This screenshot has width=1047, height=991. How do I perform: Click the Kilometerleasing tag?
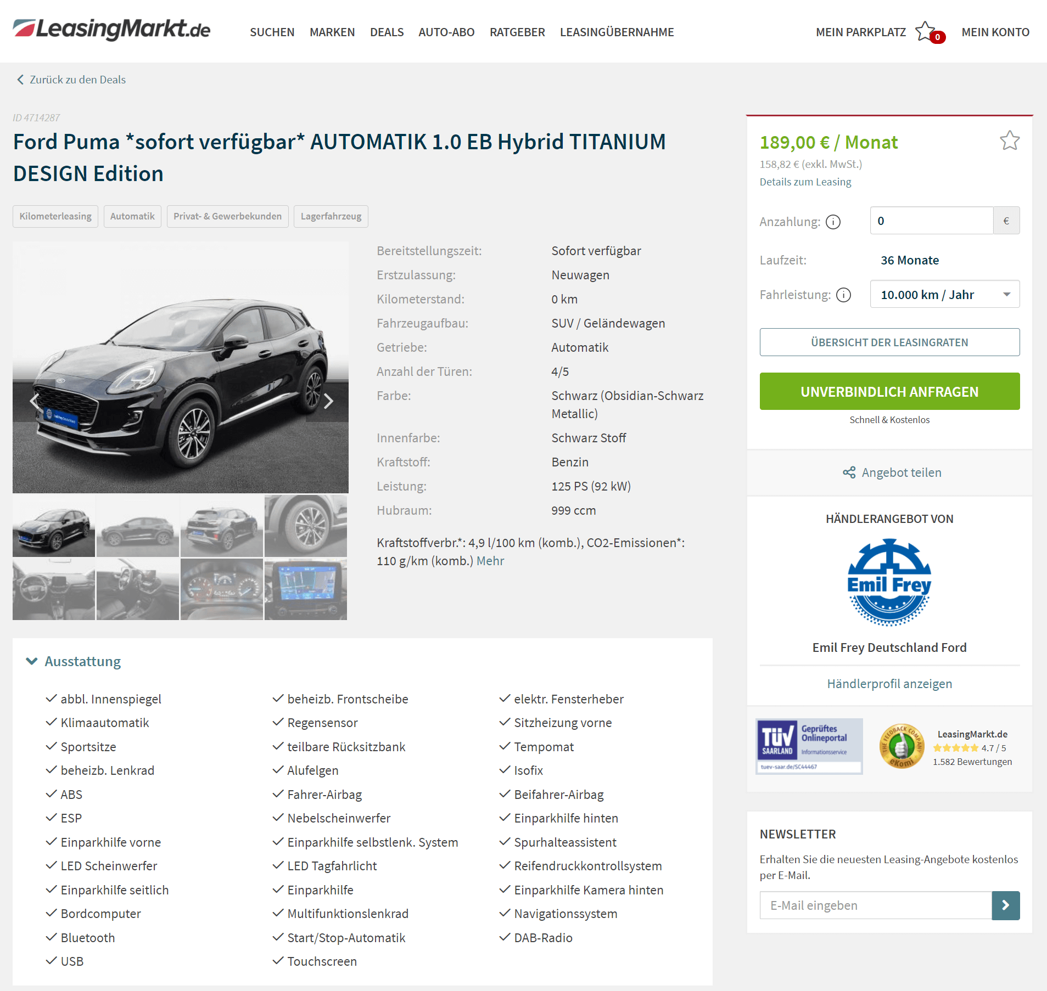[55, 216]
